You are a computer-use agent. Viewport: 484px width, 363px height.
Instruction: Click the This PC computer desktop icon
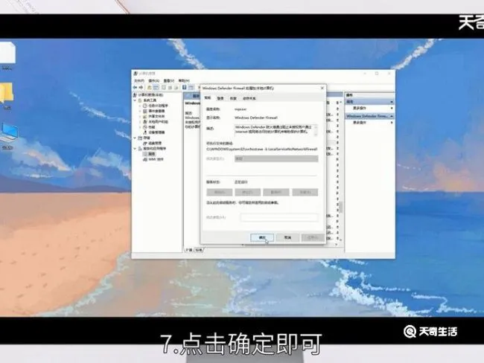9,132
